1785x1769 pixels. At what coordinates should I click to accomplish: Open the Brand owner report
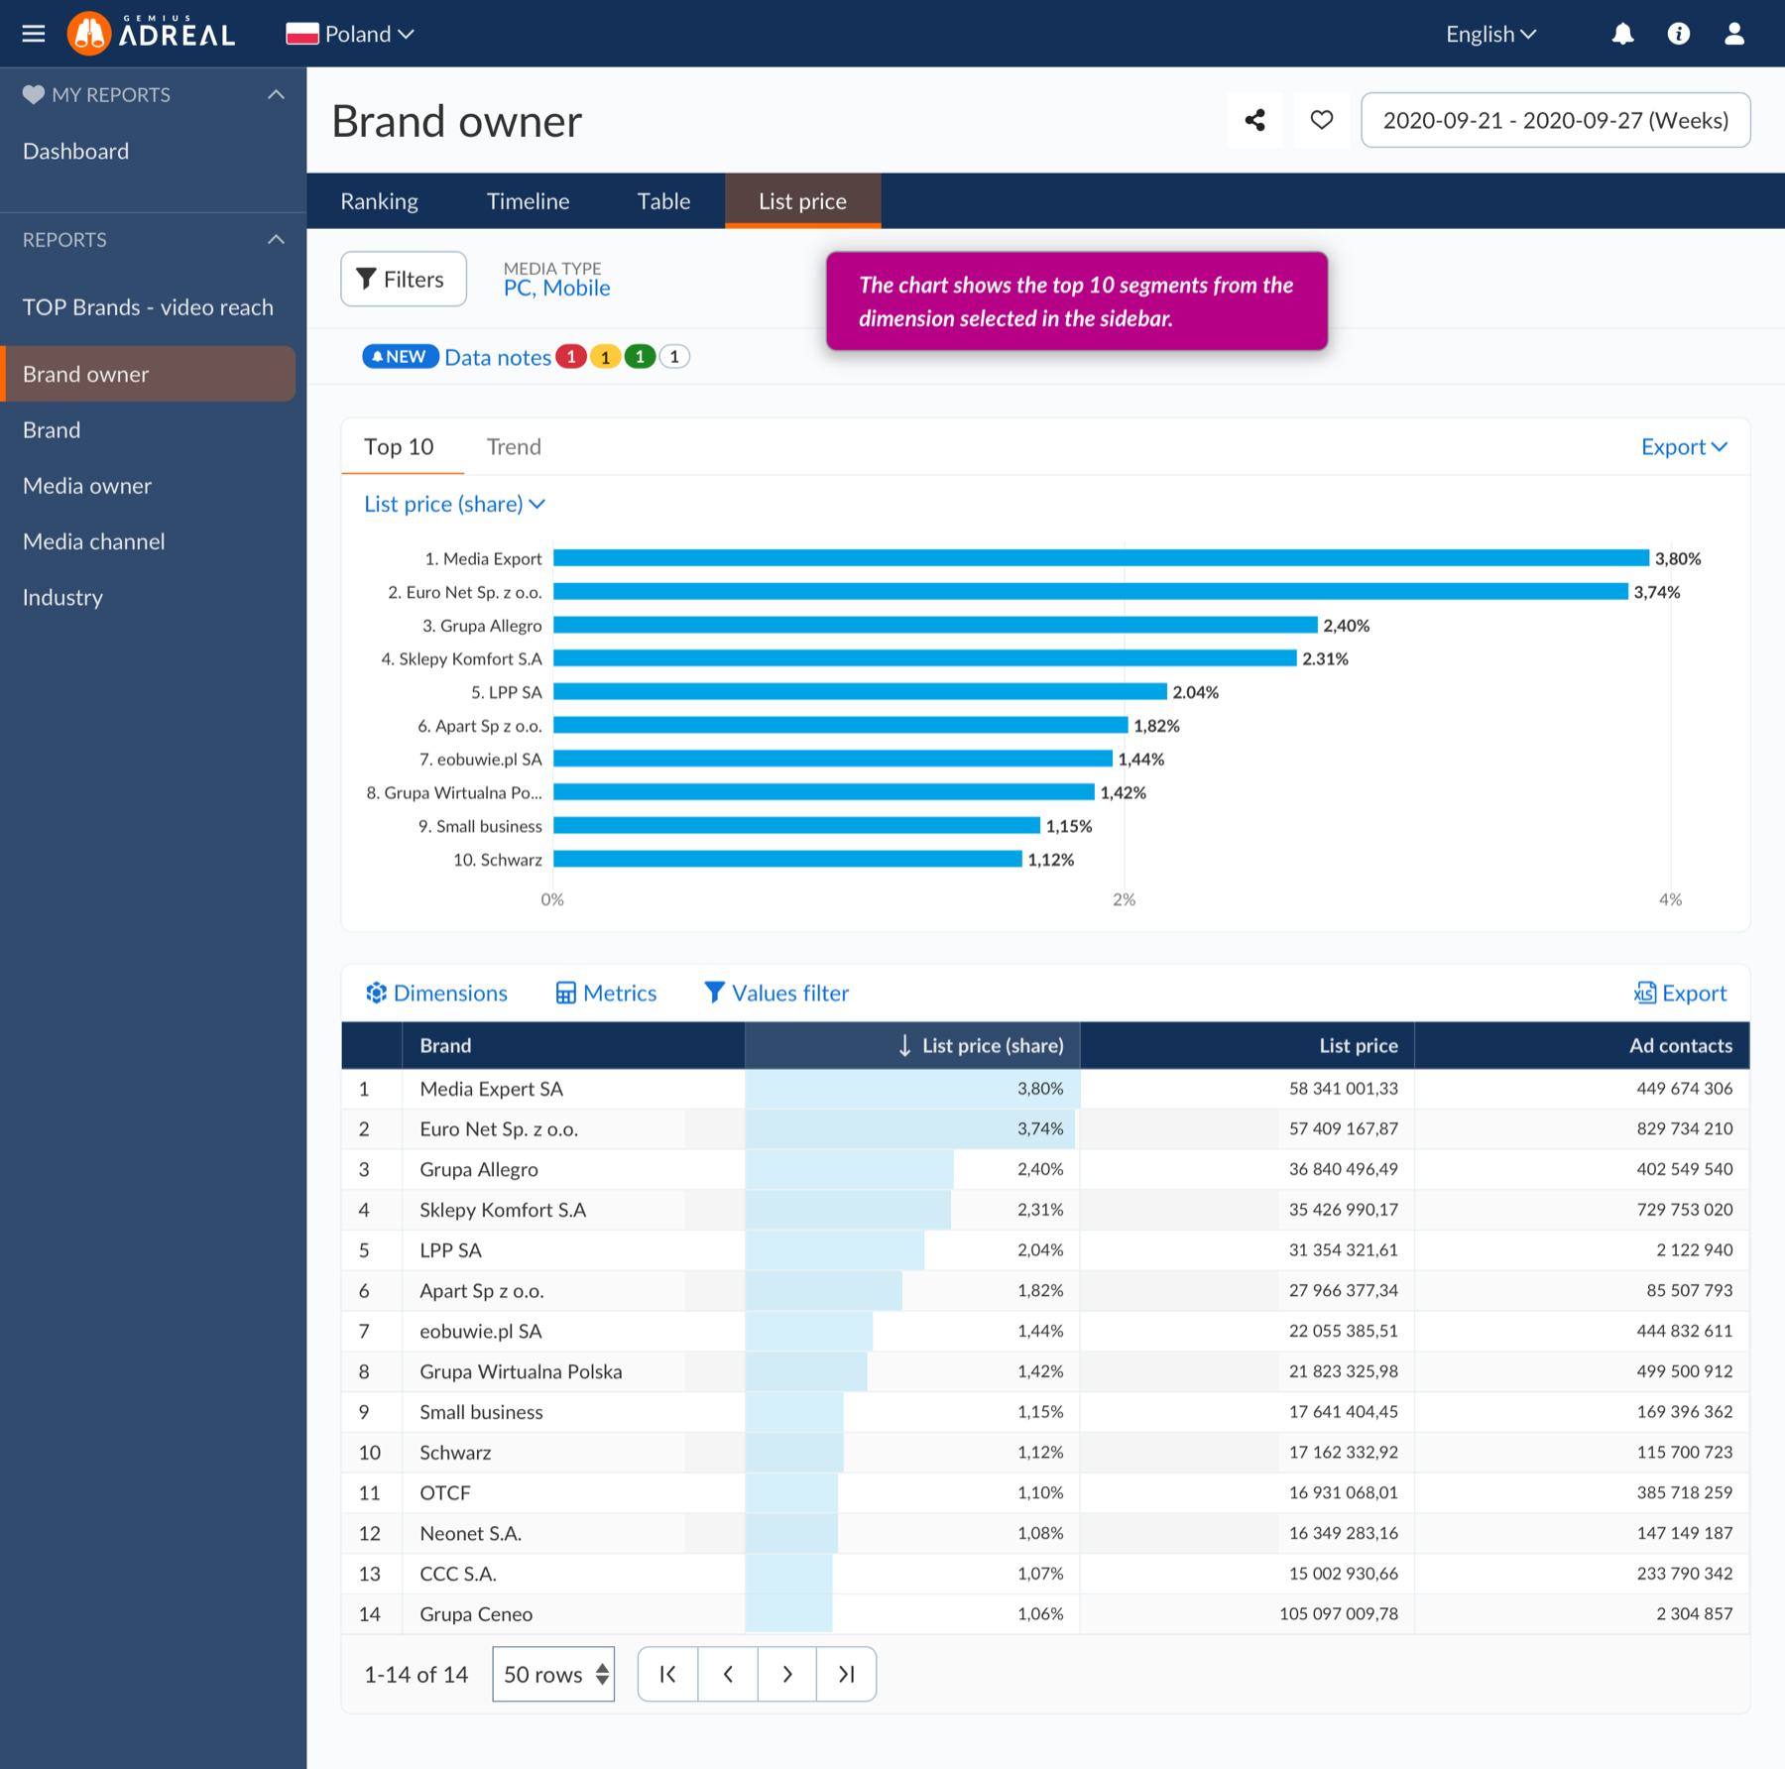(150, 374)
